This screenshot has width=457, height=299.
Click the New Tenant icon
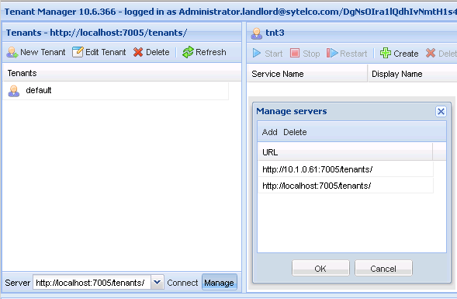pyautogui.click(x=12, y=52)
